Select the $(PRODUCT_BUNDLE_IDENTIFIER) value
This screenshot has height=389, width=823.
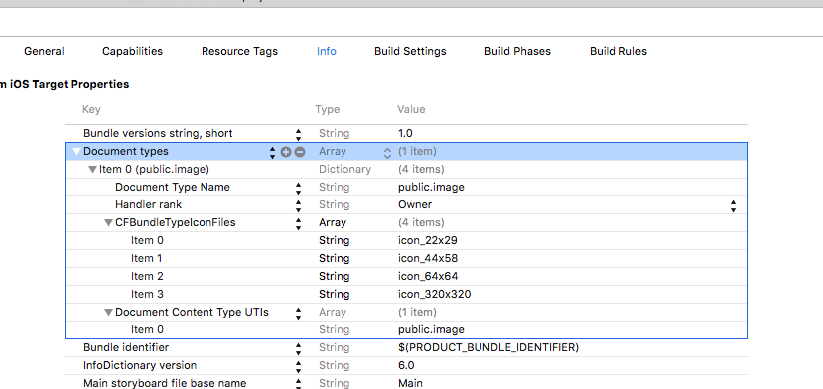(x=488, y=347)
